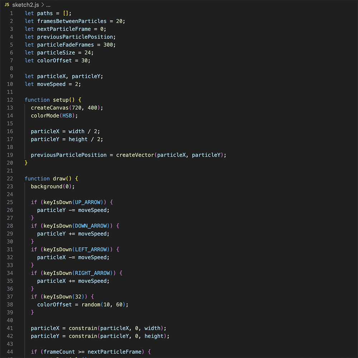Click the background call on line 23

(x=46, y=186)
